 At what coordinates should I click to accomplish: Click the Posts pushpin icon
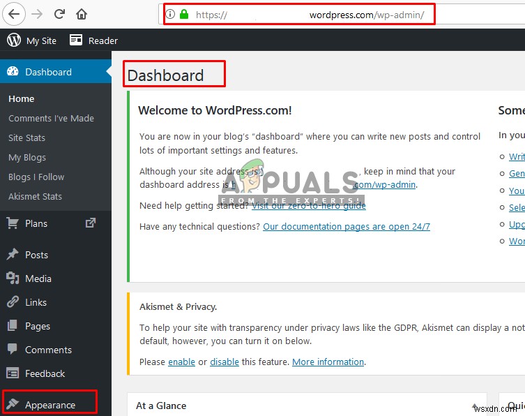tap(13, 255)
